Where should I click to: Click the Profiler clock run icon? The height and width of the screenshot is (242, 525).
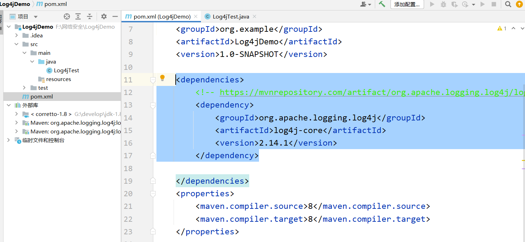coord(465,4)
